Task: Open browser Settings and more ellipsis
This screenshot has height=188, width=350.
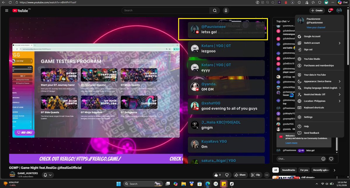Action: [333, 2]
